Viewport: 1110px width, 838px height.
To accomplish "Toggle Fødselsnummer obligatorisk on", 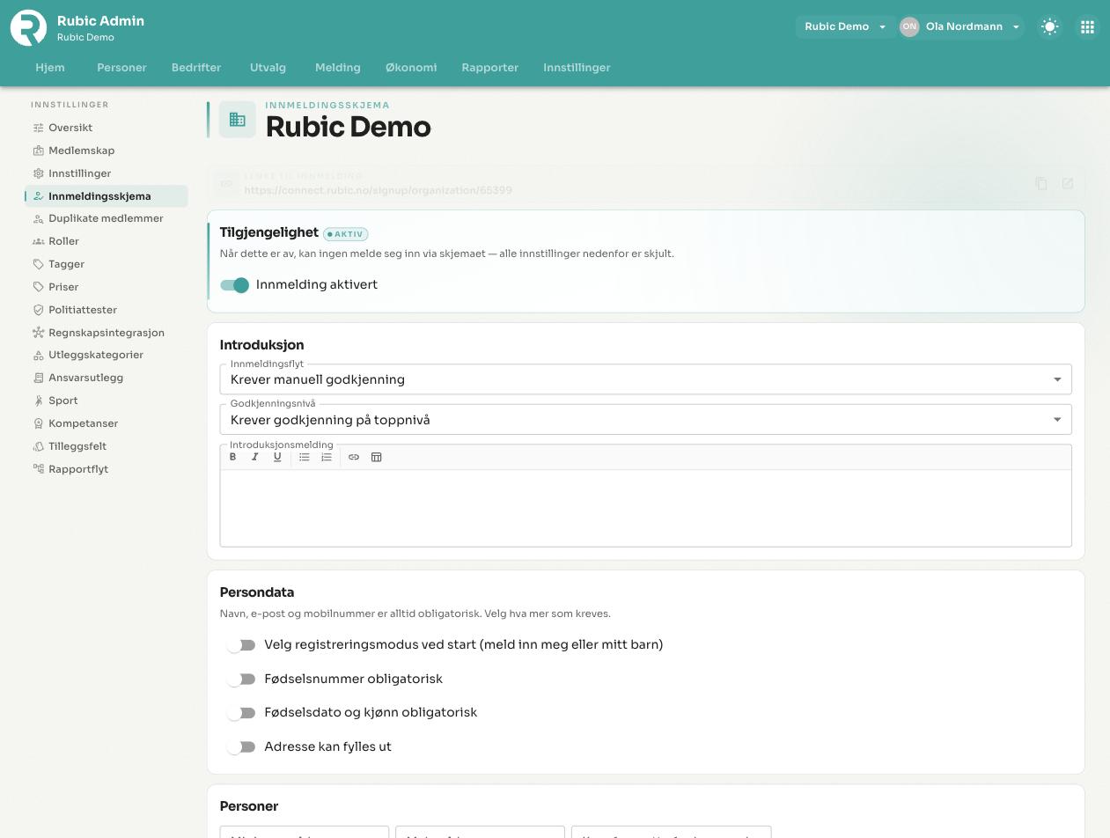I will coord(240,680).
